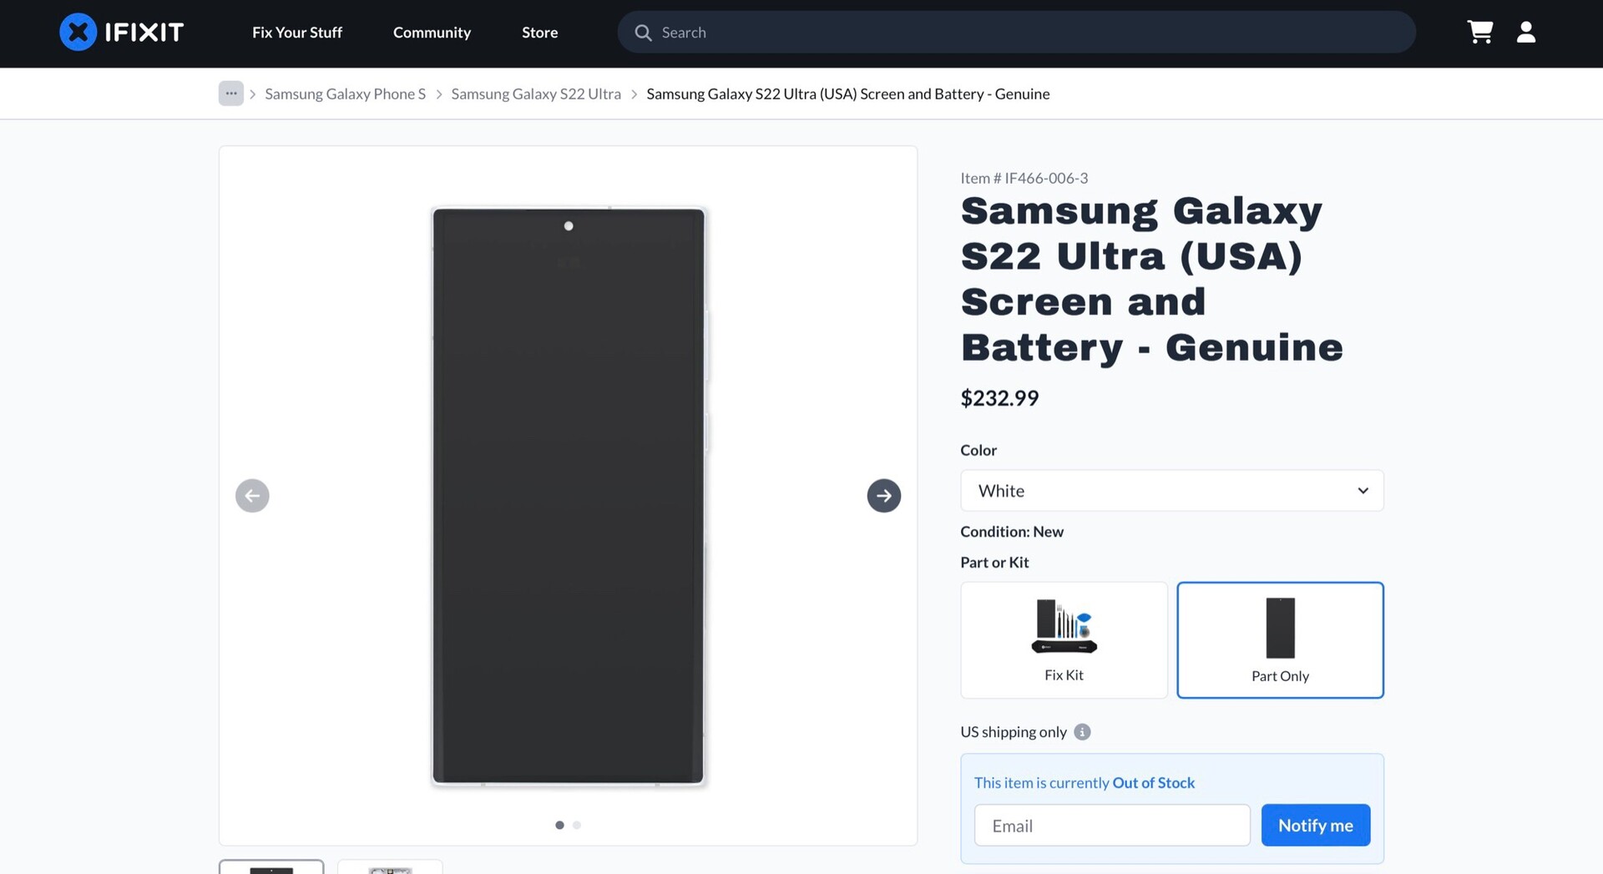Jump to second image via carousel dot

coord(577,825)
